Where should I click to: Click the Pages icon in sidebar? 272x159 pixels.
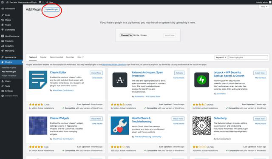(x=3, y=25)
